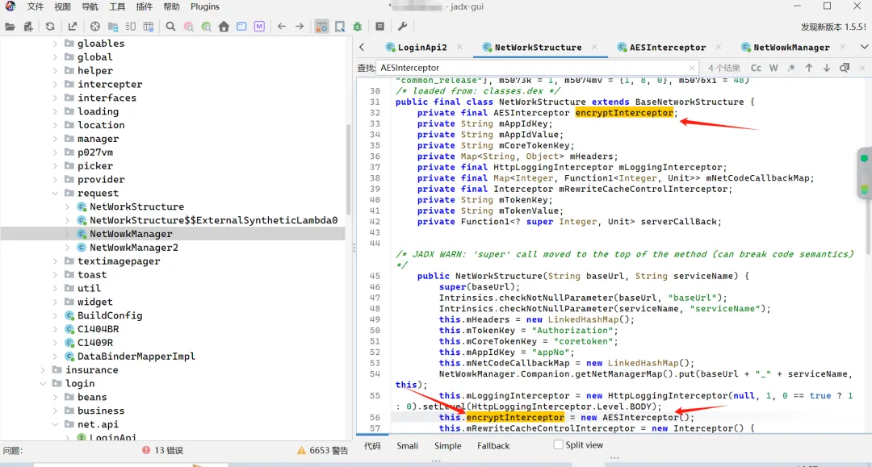Switch to Simple code view
The width and height of the screenshot is (872, 467).
(447, 446)
